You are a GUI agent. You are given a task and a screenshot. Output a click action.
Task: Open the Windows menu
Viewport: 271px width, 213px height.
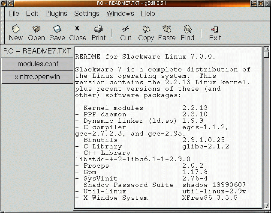click(x=120, y=13)
